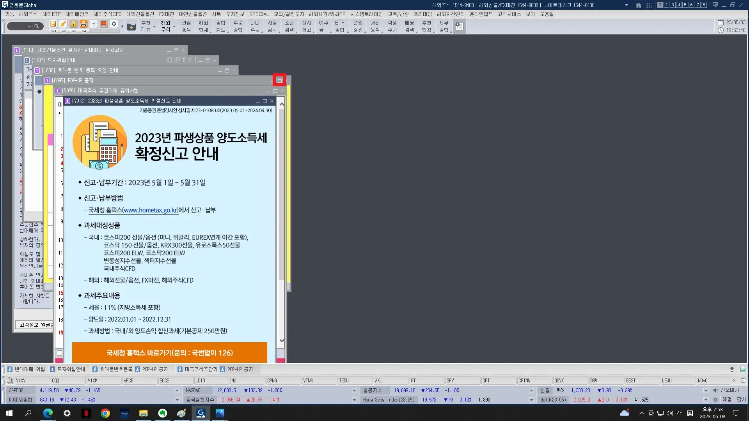
Task: Switch to virtual screen 6
Action: (x=691, y=5)
